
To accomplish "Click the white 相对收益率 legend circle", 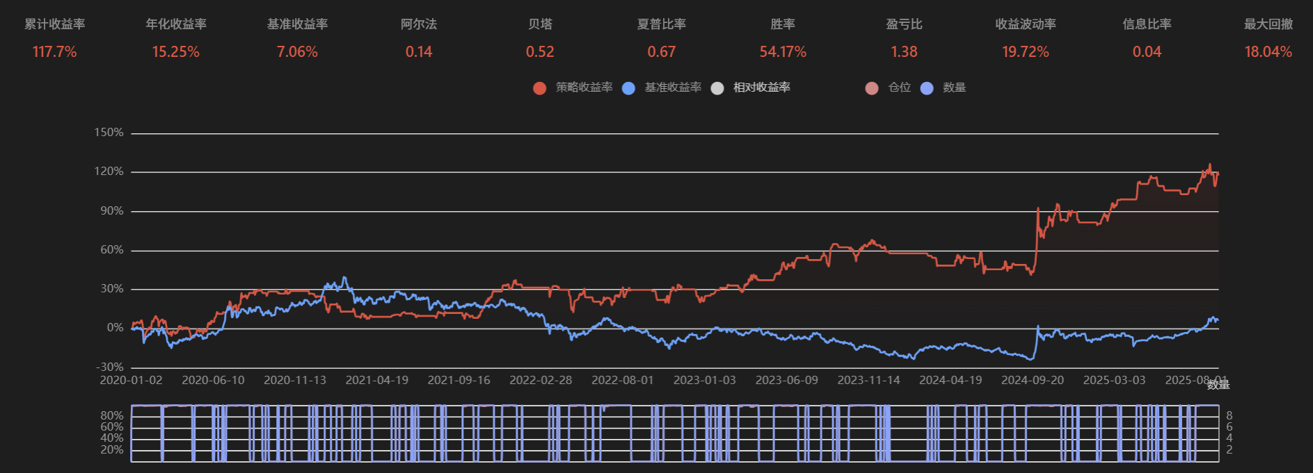I will pyautogui.click(x=717, y=88).
